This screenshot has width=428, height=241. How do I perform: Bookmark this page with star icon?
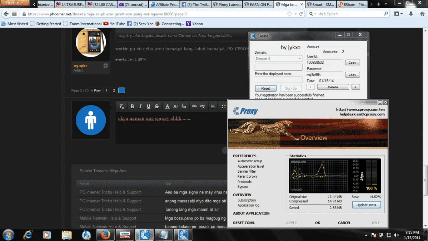pos(289,14)
